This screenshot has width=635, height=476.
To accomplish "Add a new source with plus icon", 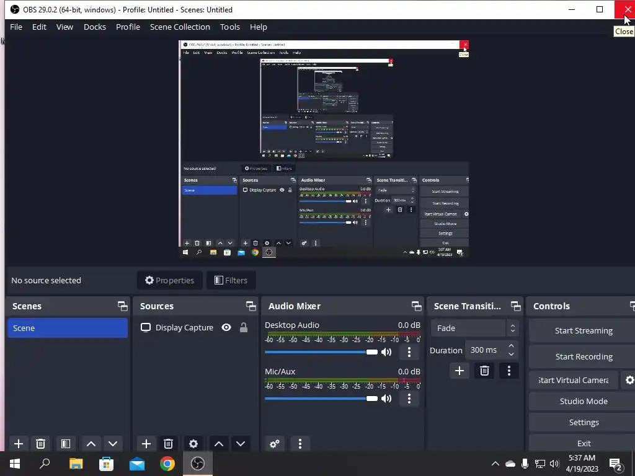I will 146,444.
